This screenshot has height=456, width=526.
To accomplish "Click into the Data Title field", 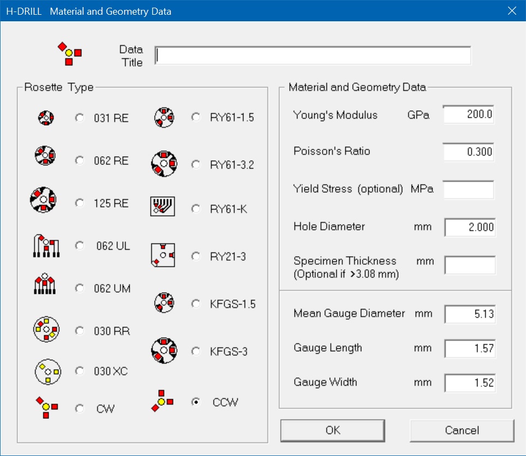I will pyautogui.click(x=313, y=55).
